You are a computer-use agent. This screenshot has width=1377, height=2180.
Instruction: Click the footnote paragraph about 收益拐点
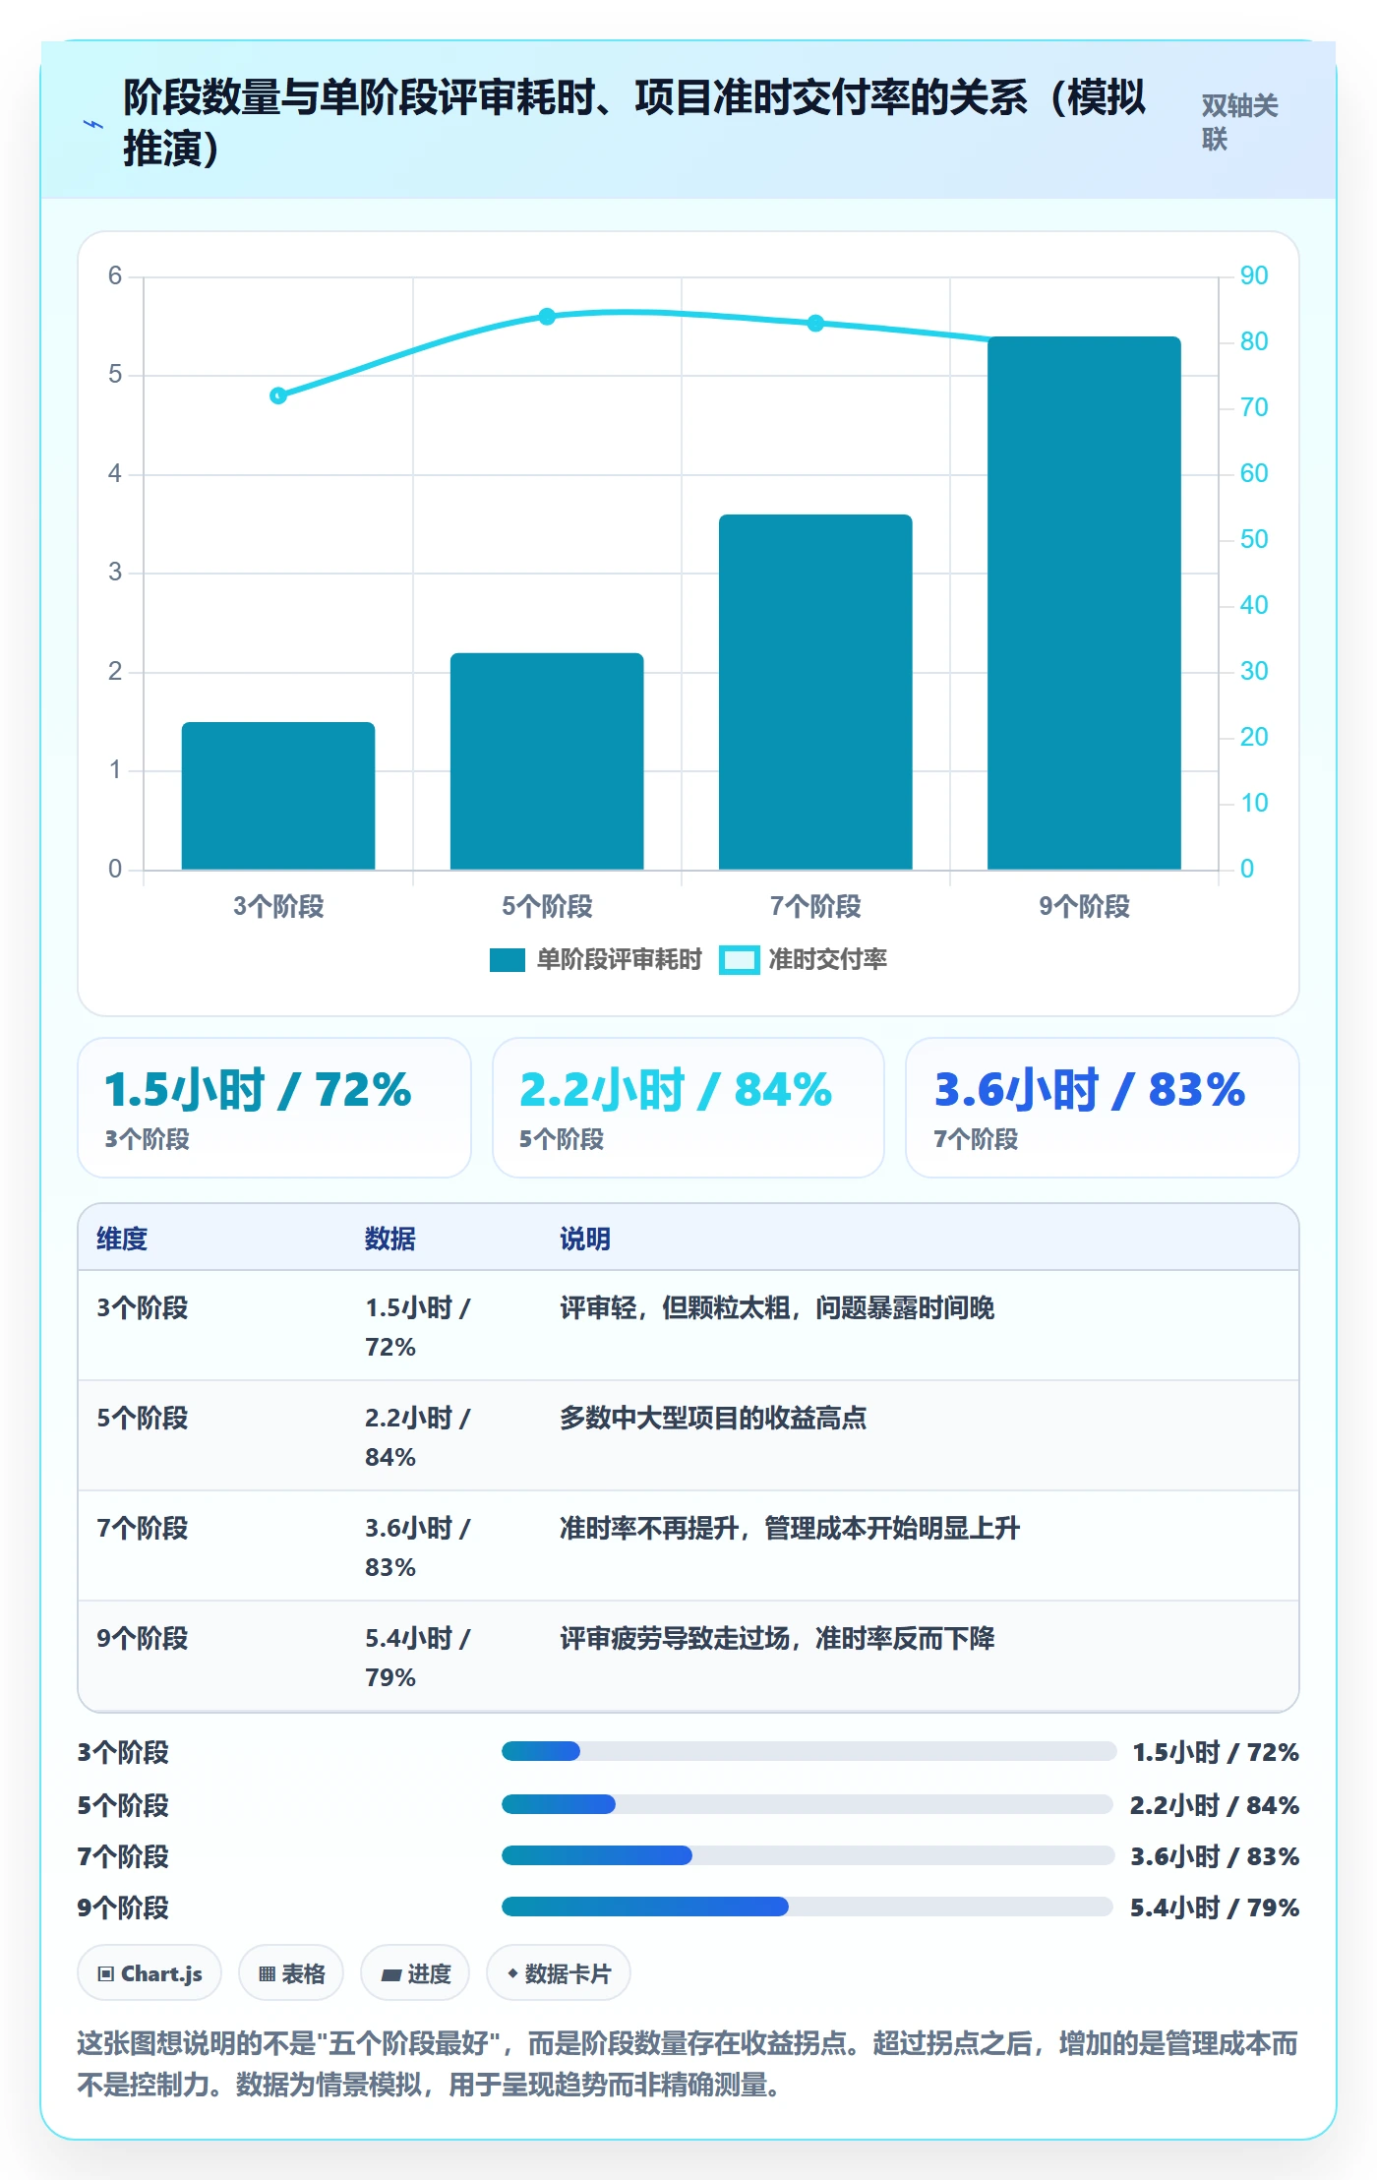tap(688, 2064)
